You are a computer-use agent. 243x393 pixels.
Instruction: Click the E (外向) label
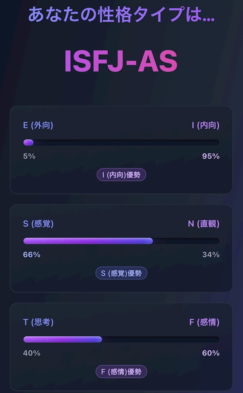click(38, 125)
